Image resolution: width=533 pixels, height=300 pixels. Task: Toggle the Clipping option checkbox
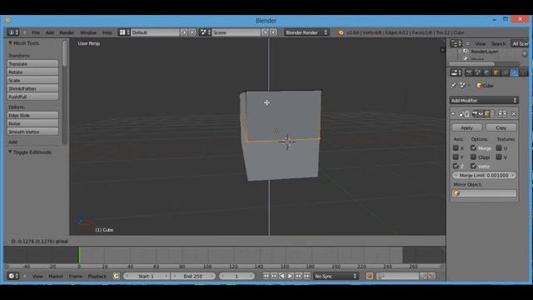[x=474, y=157]
